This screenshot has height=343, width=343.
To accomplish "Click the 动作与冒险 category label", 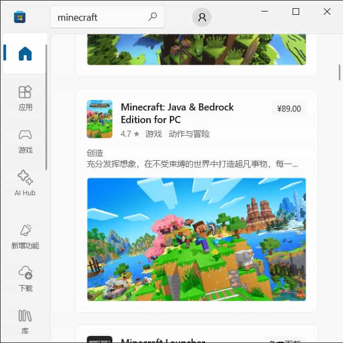I will pyautogui.click(x=189, y=134).
